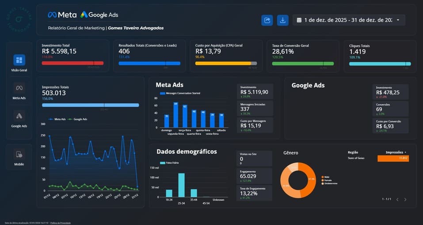Sort by the Impressões column header
The image size is (423, 225).
(x=395, y=152)
